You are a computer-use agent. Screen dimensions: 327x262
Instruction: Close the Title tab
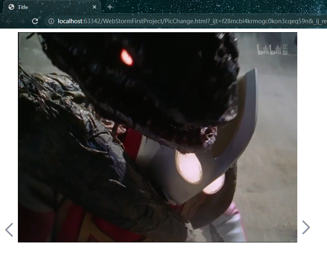[94, 7]
